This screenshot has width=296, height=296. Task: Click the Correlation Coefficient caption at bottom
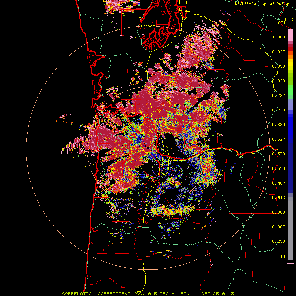pos(149,294)
